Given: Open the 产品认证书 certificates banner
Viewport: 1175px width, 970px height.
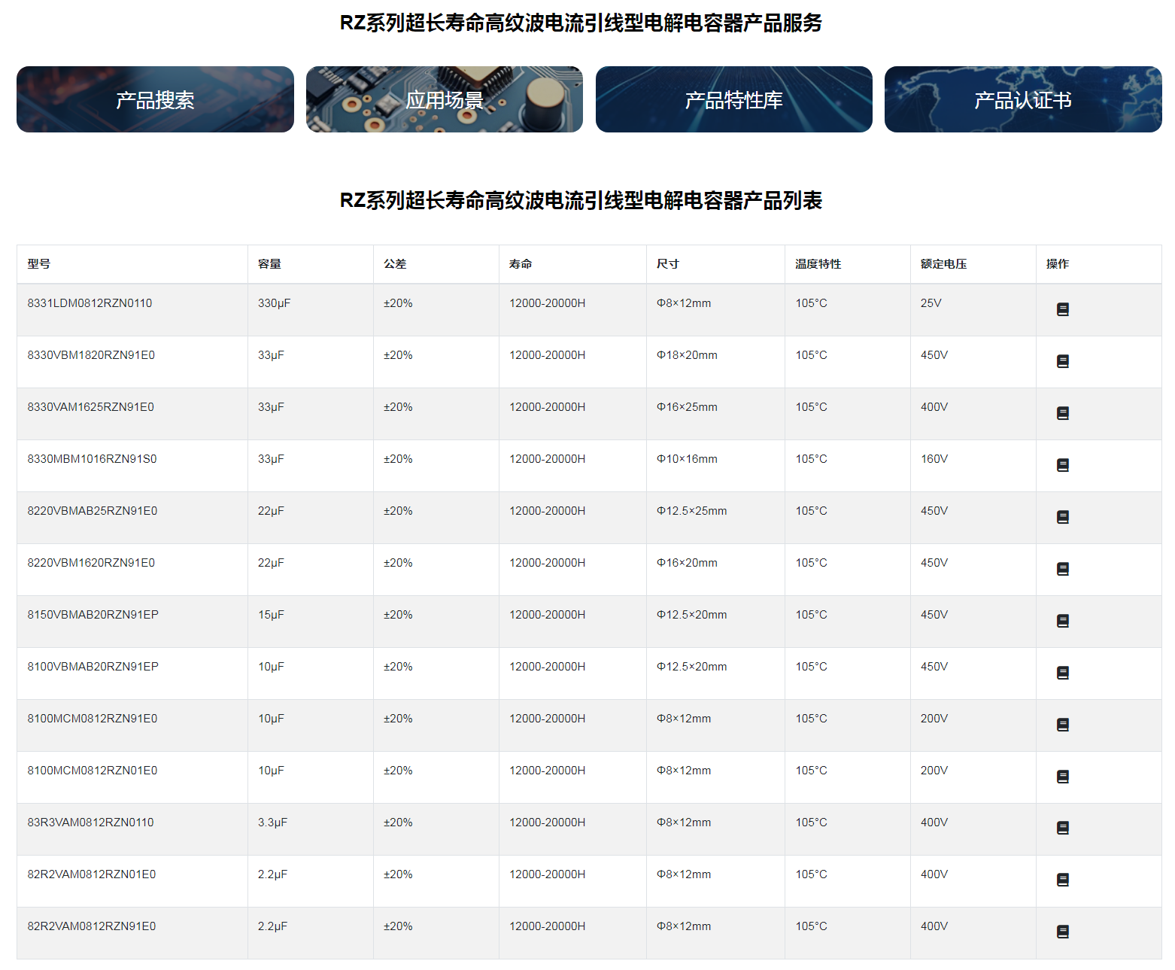Looking at the screenshot, I should coord(1022,99).
